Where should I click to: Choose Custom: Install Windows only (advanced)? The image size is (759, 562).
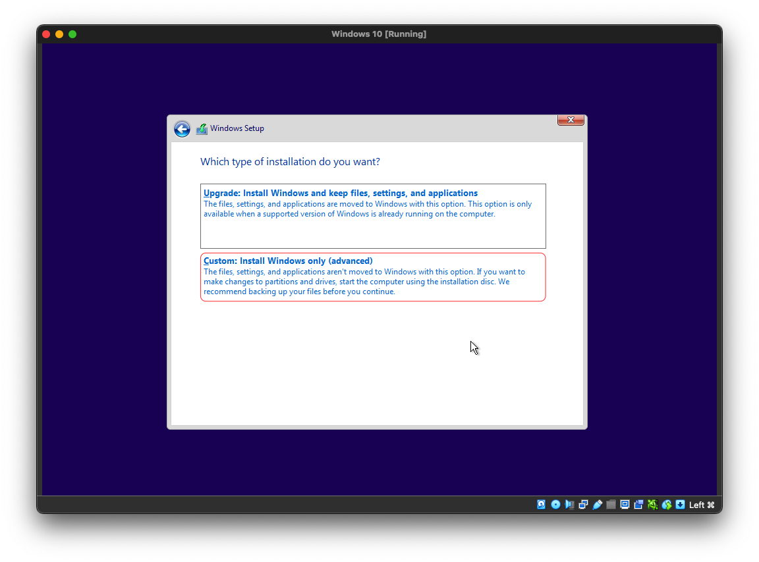[x=373, y=277]
